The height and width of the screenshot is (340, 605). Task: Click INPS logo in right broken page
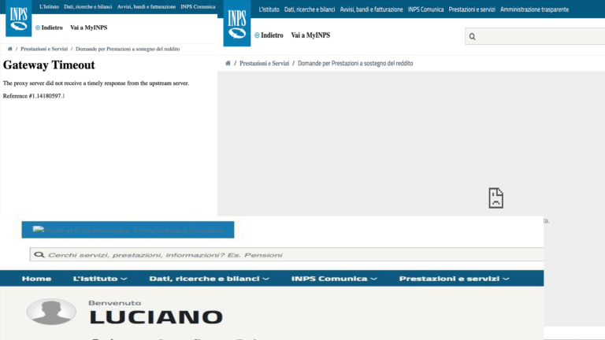237,23
